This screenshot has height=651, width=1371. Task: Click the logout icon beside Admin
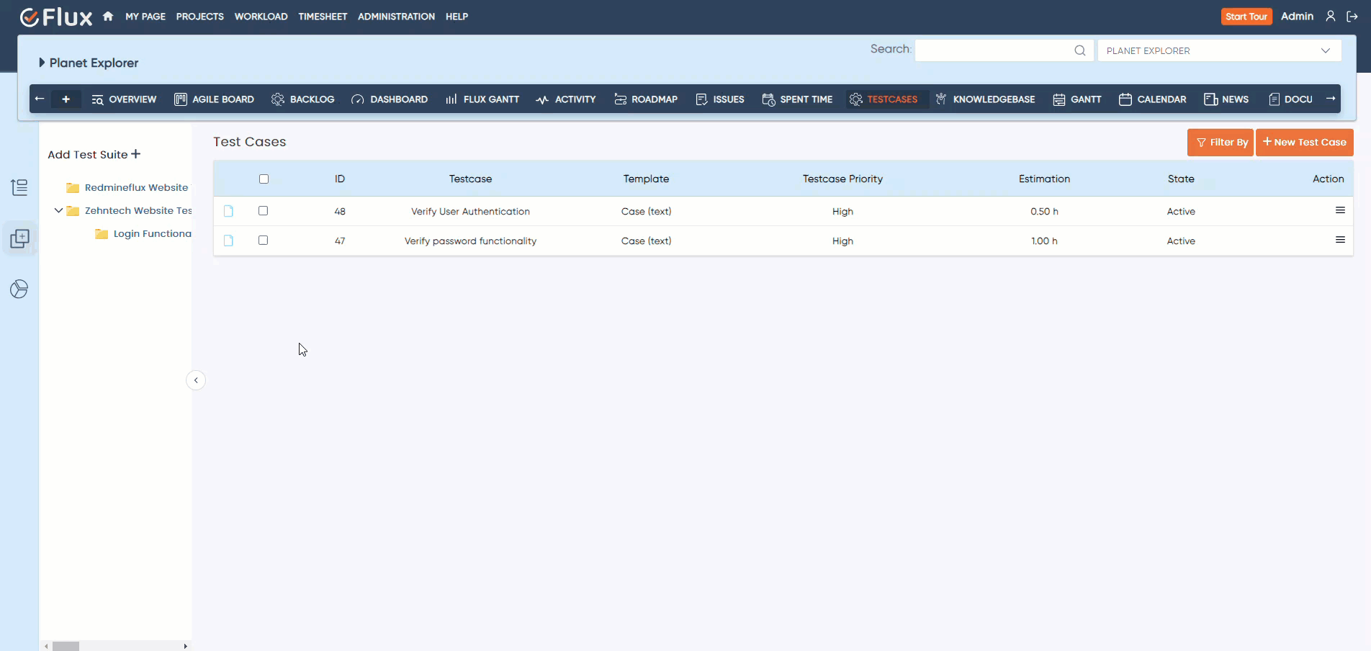coord(1352,16)
